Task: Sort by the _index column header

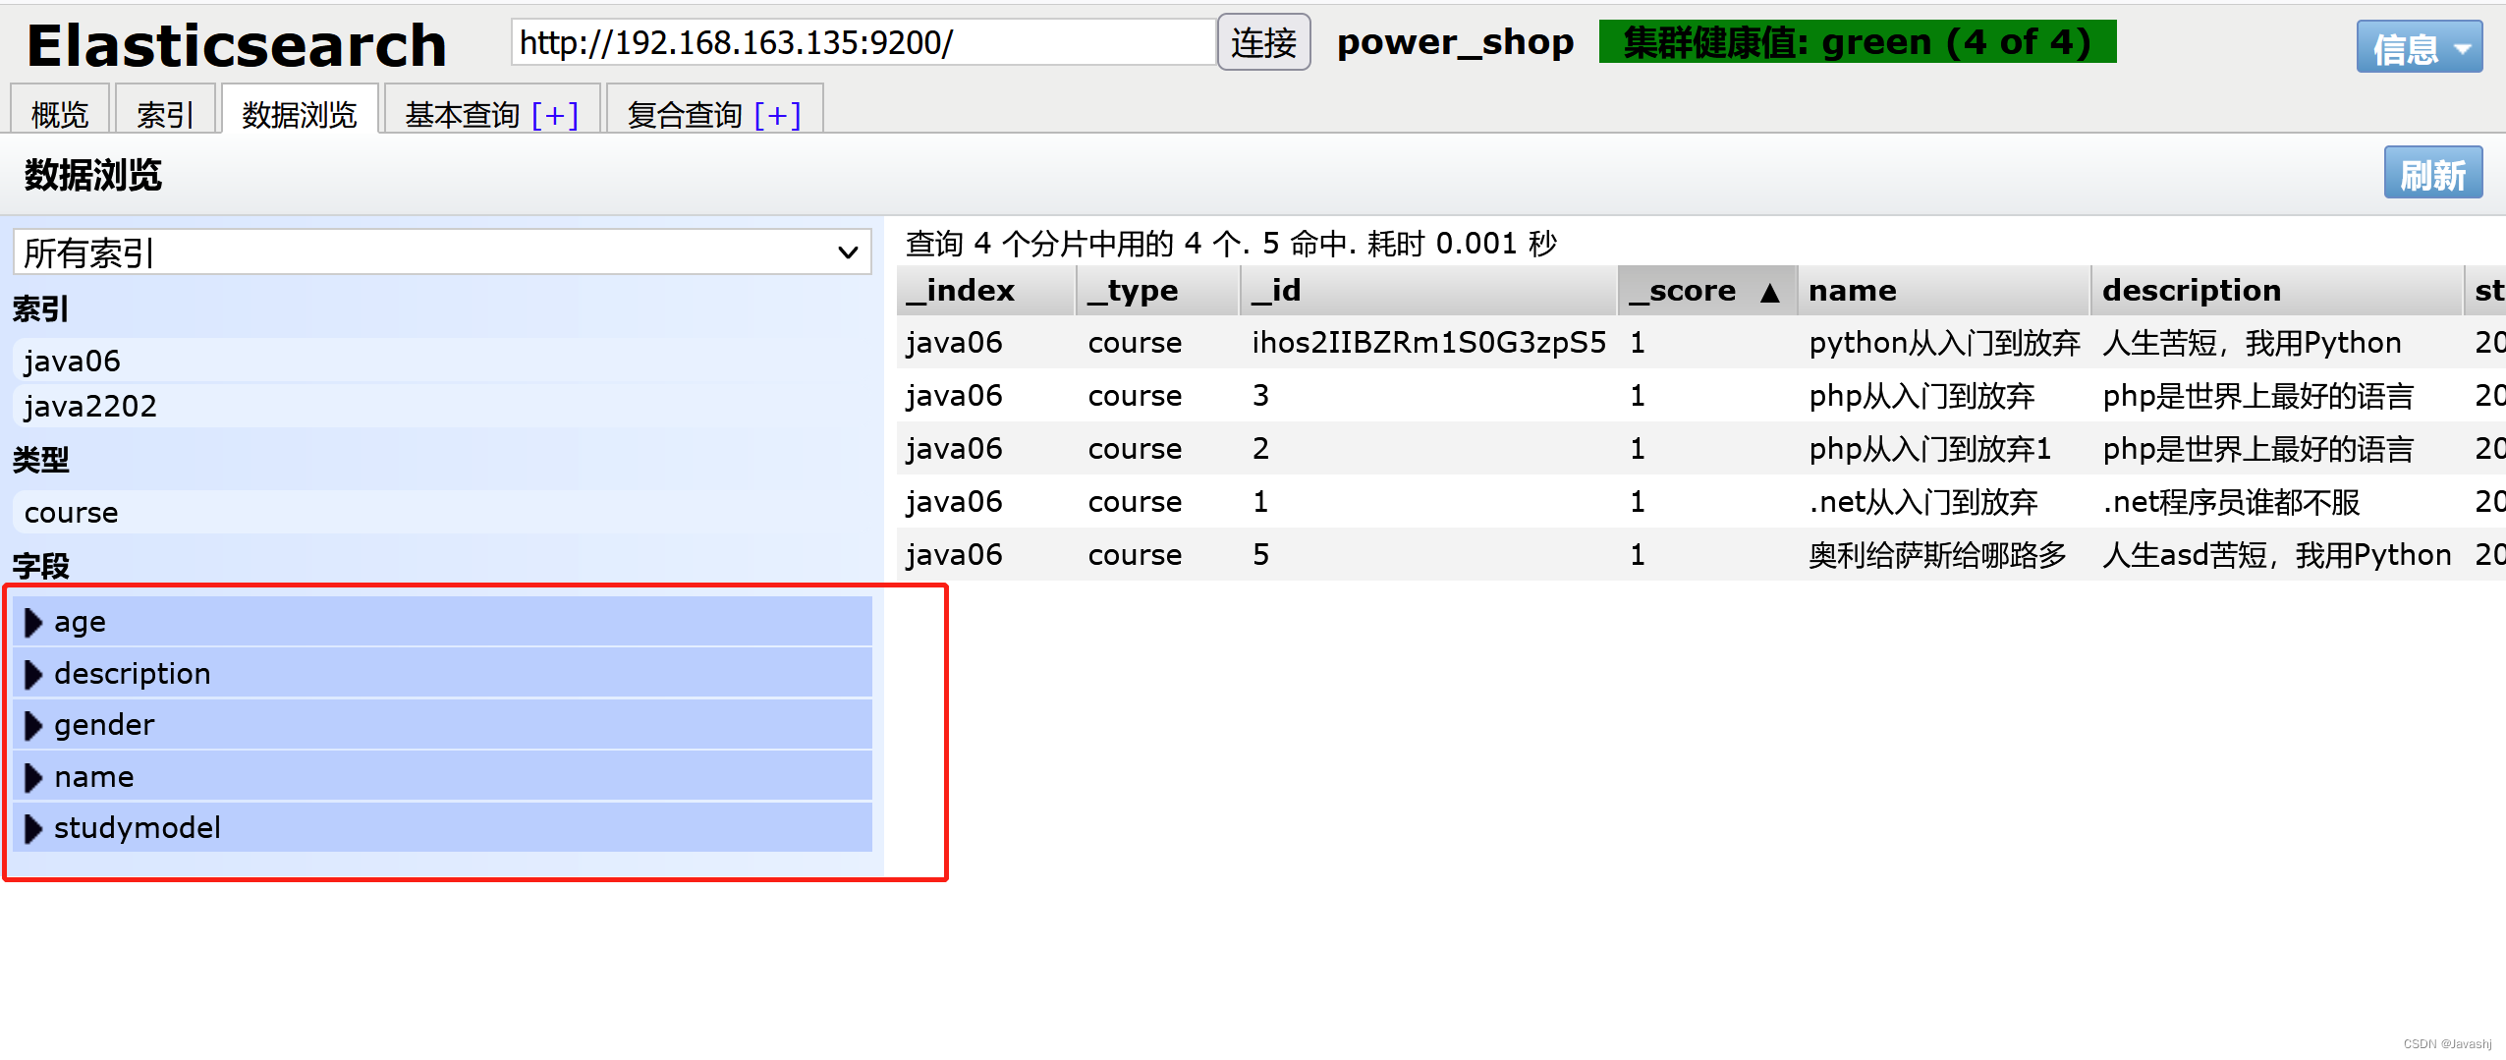Action: click(985, 291)
